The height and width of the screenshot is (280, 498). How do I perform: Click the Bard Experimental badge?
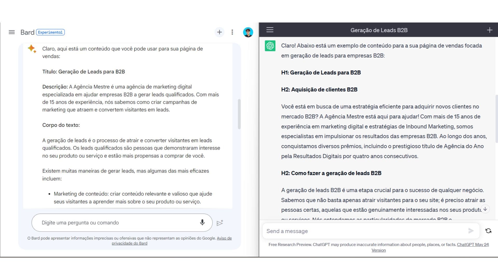point(50,32)
